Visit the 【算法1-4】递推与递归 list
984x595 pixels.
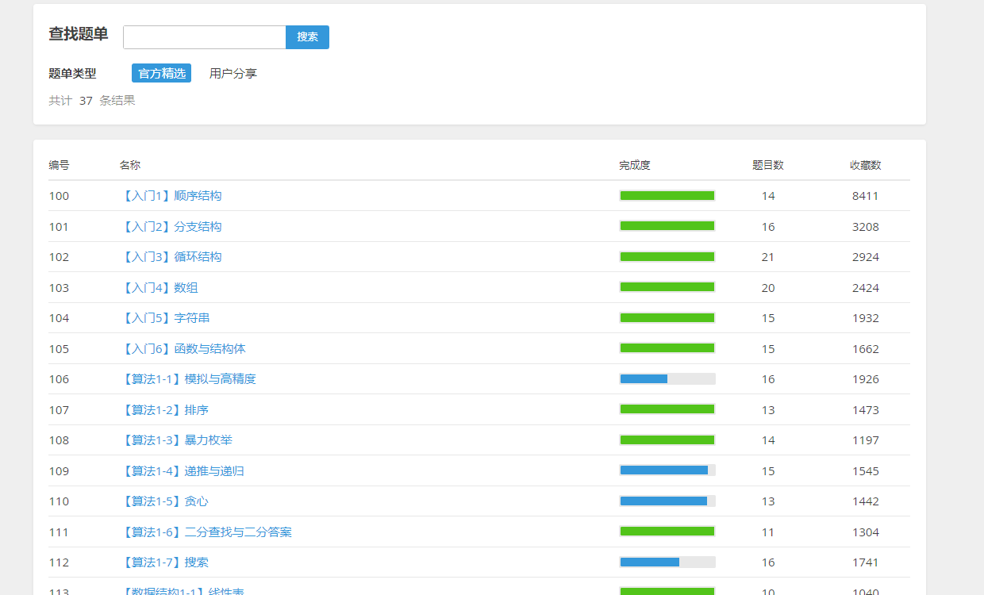[x=183, y=471]
